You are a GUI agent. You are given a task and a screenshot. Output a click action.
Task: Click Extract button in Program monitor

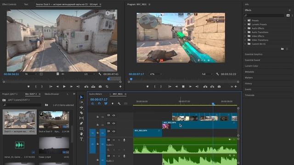pos(212,87)
